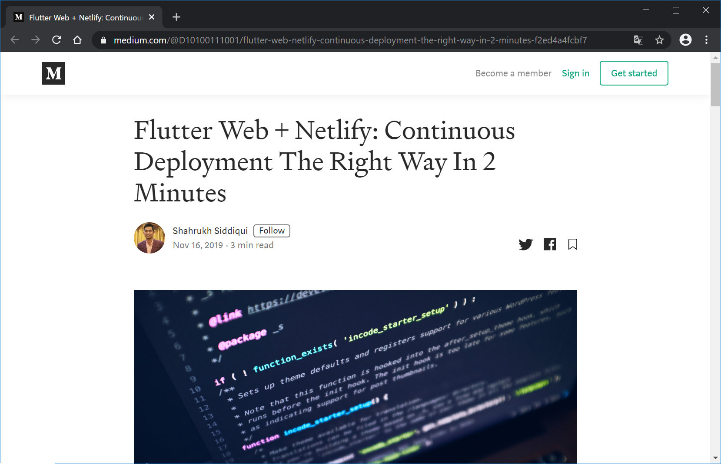The width and height of the screenshot is (721, 464).
Task: Share article on Facebook
Action: pyautogui.click(x=550, y=244)
